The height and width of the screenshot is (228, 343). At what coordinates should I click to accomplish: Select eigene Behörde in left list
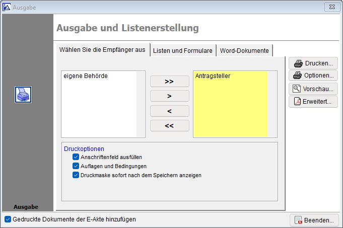tap(86, 77)
